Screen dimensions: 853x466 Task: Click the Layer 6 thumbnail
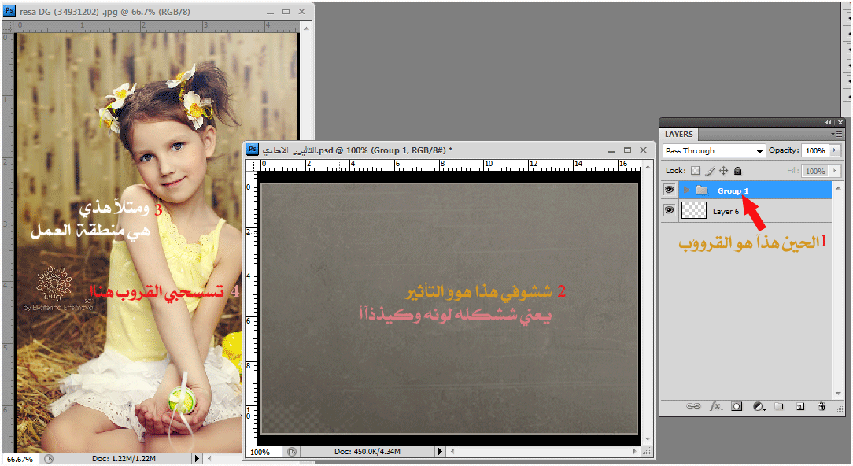pyautogui.click(x=694, y=210)
